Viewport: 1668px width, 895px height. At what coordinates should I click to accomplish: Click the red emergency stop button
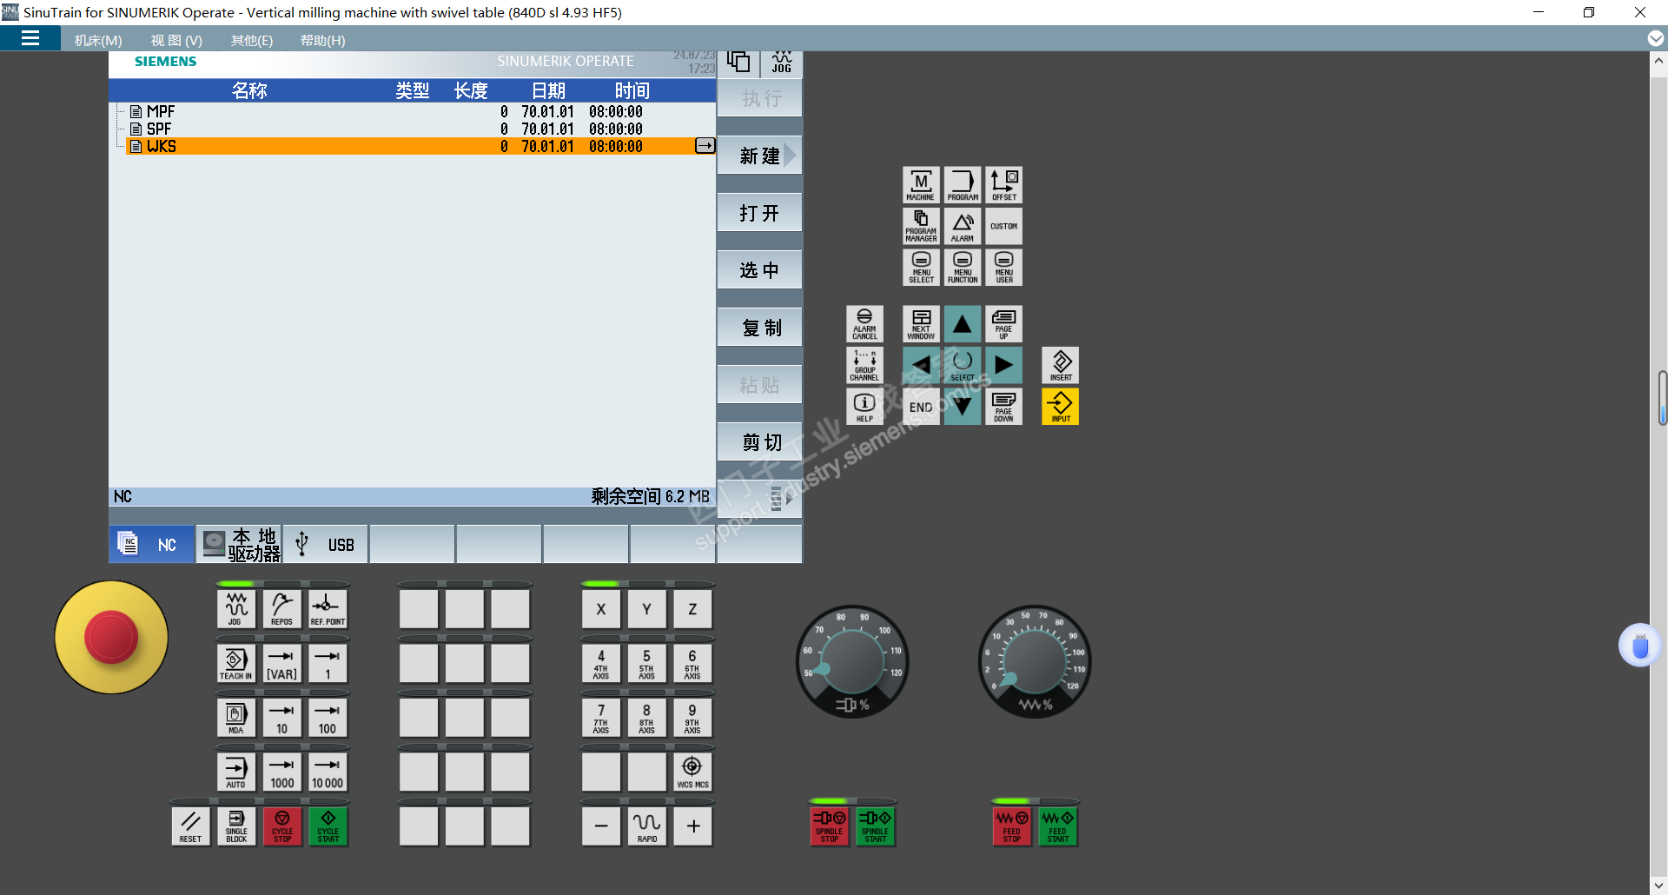110,637
